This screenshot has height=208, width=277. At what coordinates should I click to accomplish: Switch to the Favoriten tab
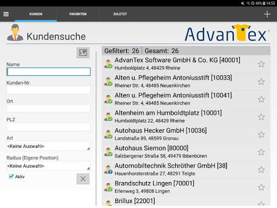[78, 14]
